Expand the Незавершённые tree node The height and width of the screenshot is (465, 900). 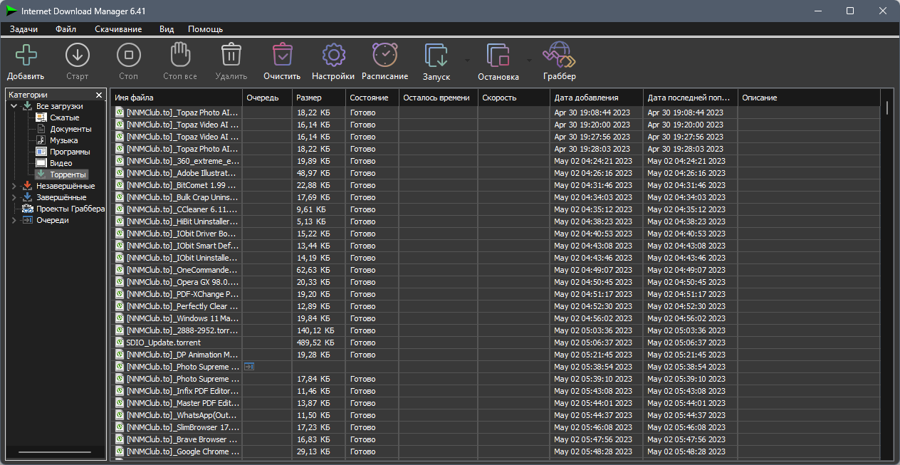[x=14, y=186]
